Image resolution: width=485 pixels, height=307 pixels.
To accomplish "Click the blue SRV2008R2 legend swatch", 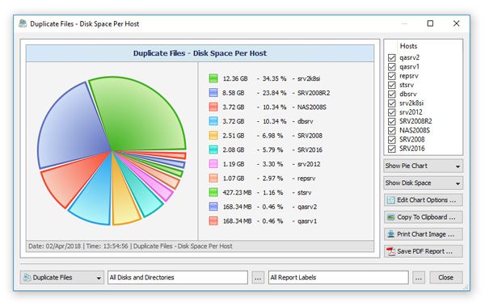I will [213, 93].
